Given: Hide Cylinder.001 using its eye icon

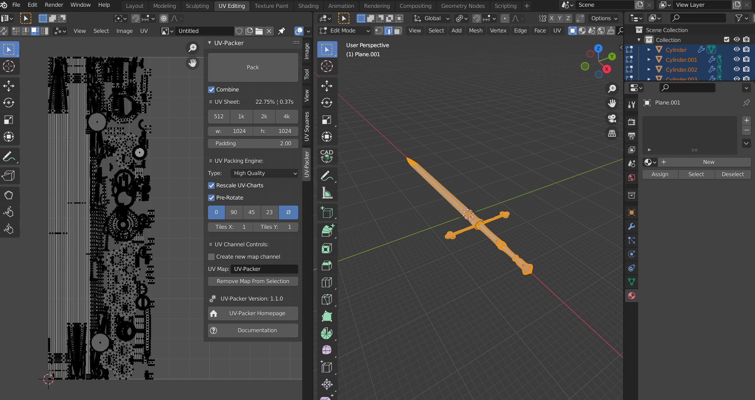Looking at the screenshot, I should point(736,59).
